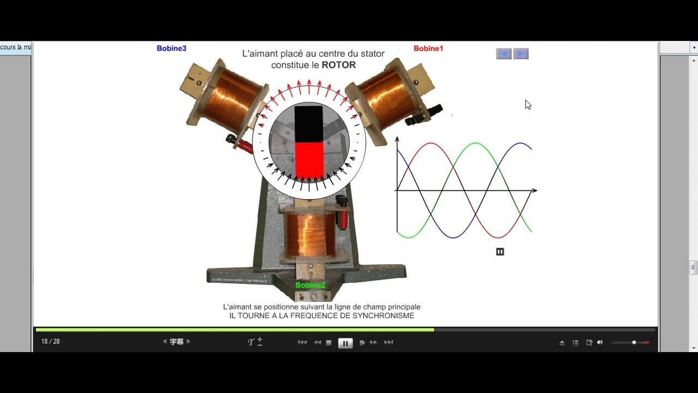
Task: Click the fast forward button
Action: [374, 343]
